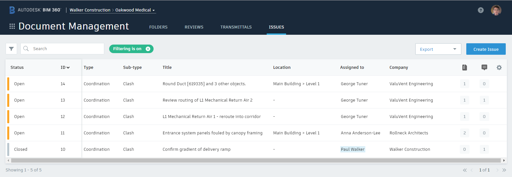Viewport: 512px width, 177px height.
Task: Select the Issues tab
Action: (276, 27)
